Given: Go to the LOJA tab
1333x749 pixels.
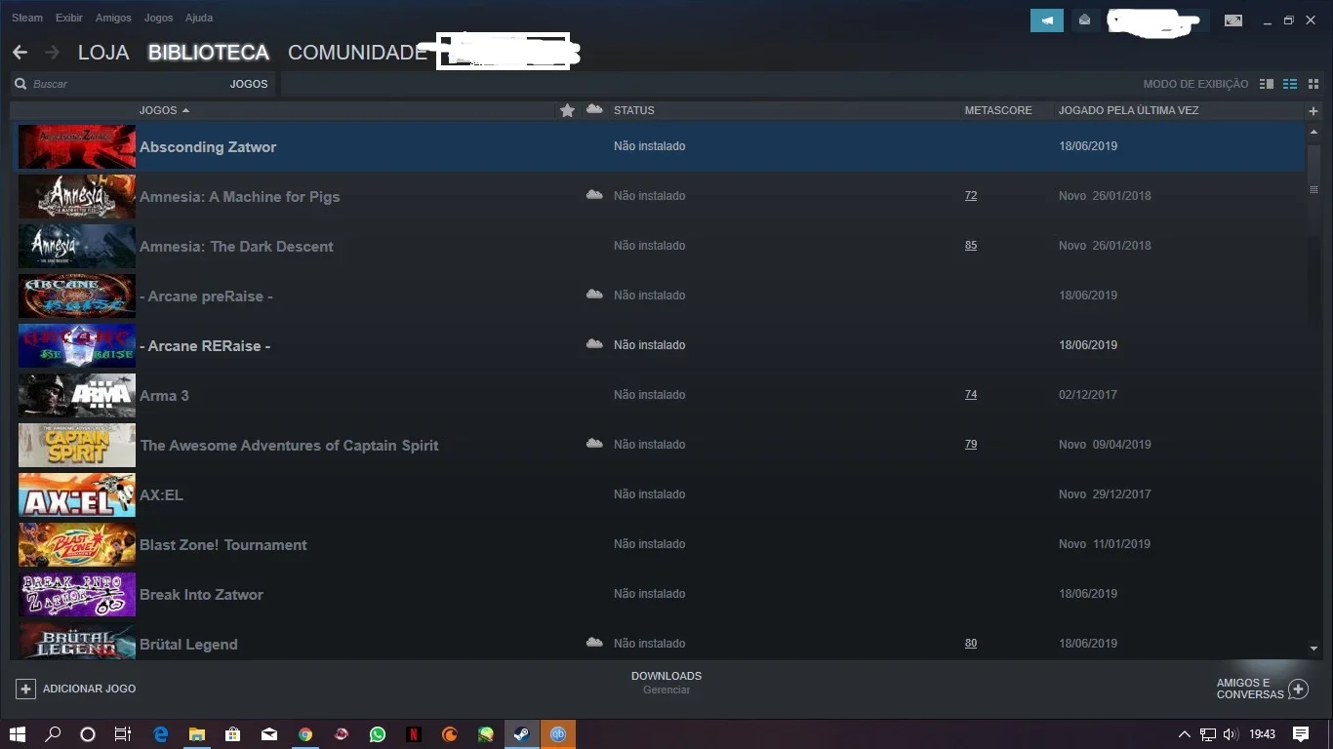Looking at the screenshot, I should [x=103, y=53].
